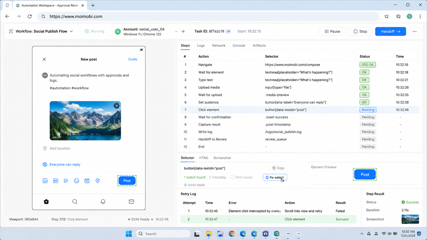Click the pin icon atop the preview panel

pos(141,50)
